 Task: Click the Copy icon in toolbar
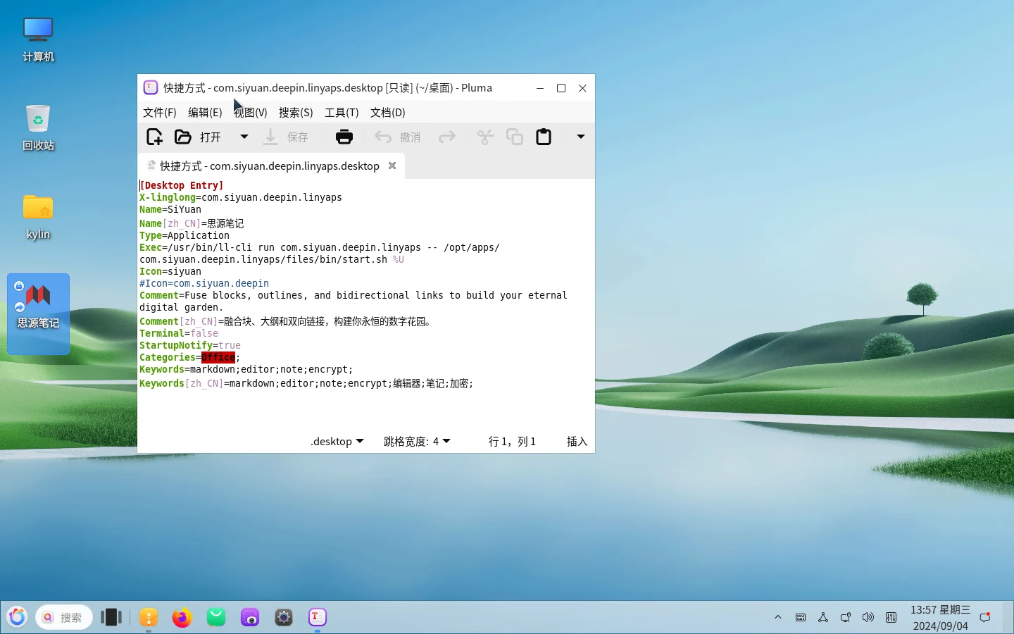tap(515, 137)
